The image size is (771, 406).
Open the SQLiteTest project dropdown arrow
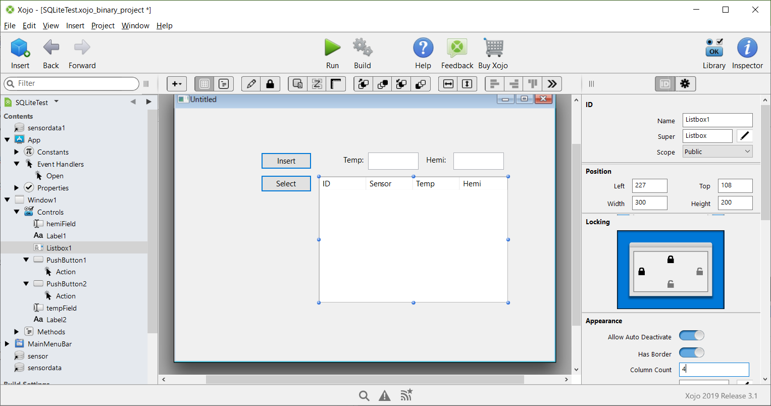tap(57, 101)
